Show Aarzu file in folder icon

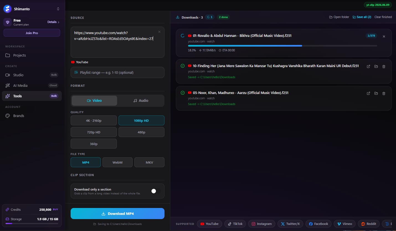pyautogui.click(x=376, y=93)
